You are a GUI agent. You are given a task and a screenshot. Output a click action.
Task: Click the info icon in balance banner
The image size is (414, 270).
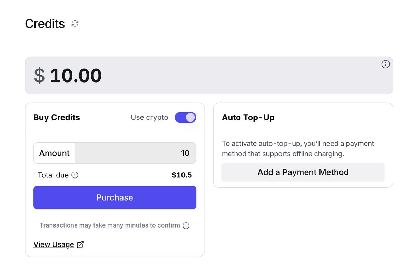pyautogui.click(x=385, y=64)
